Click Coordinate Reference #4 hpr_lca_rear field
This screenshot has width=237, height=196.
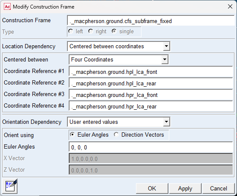point(151,106)
